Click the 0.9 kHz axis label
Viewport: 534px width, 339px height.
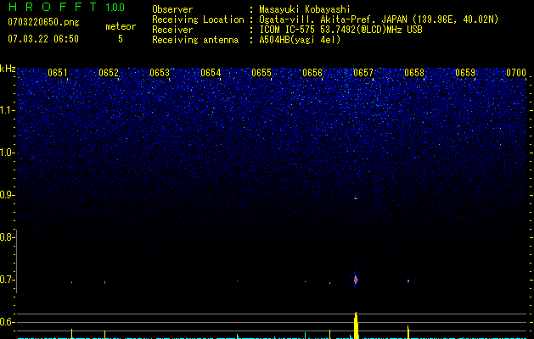8,195
